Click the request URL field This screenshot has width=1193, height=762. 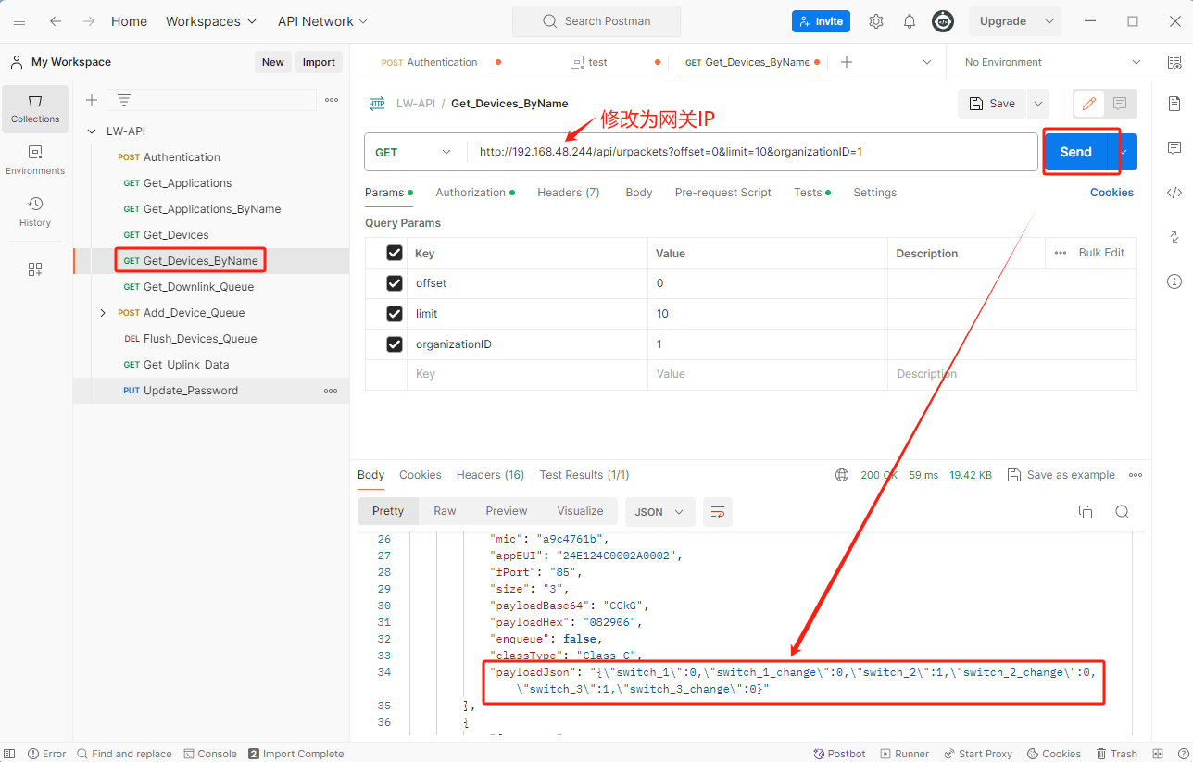pos(752,152)
